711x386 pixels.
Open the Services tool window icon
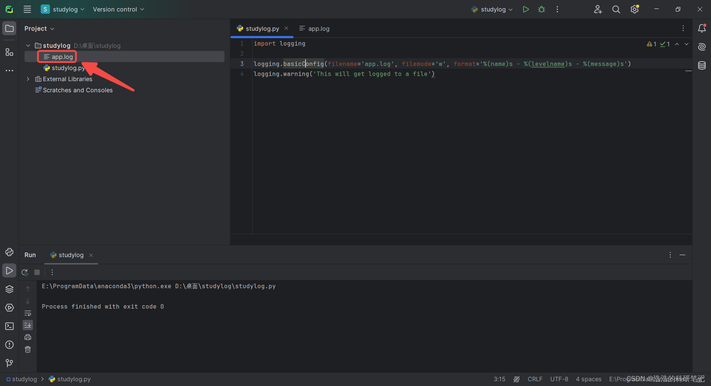(x=9, y=308)
